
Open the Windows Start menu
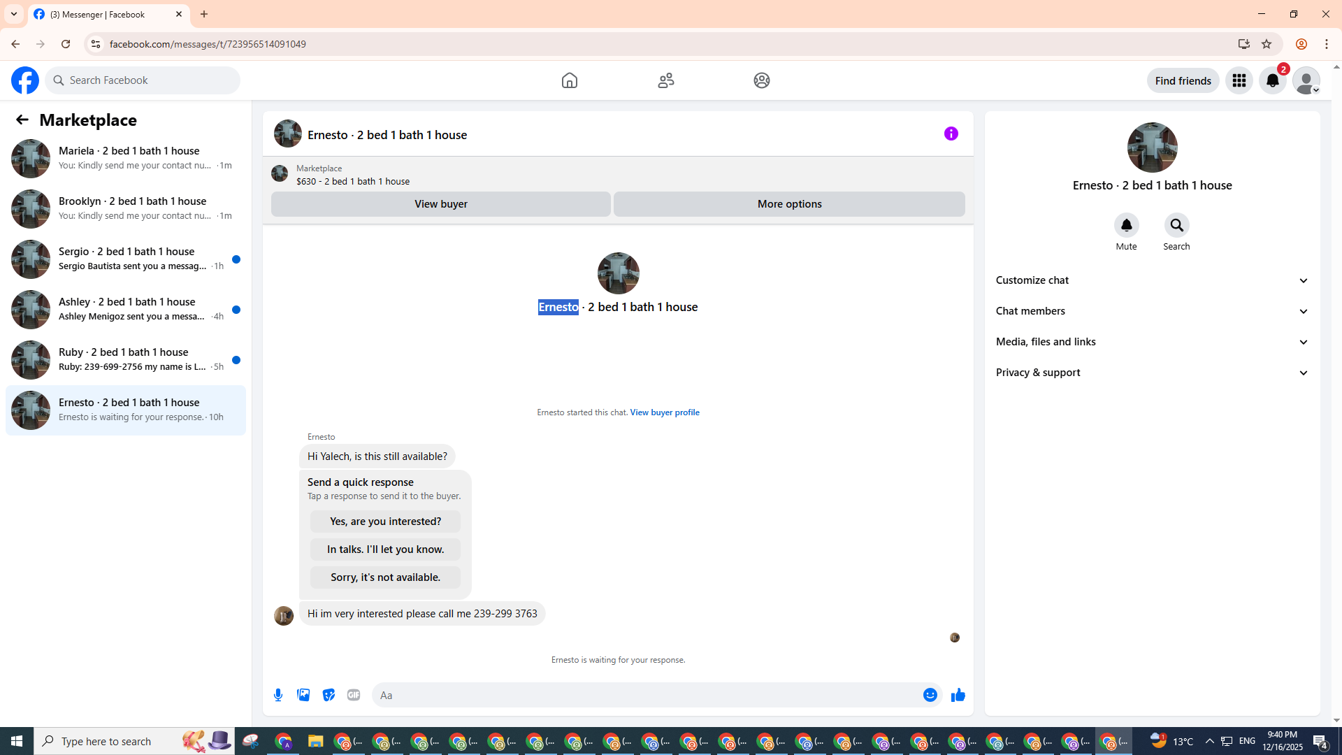pos(17,741)
